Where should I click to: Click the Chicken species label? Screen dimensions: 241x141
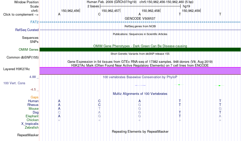point(32,120)
